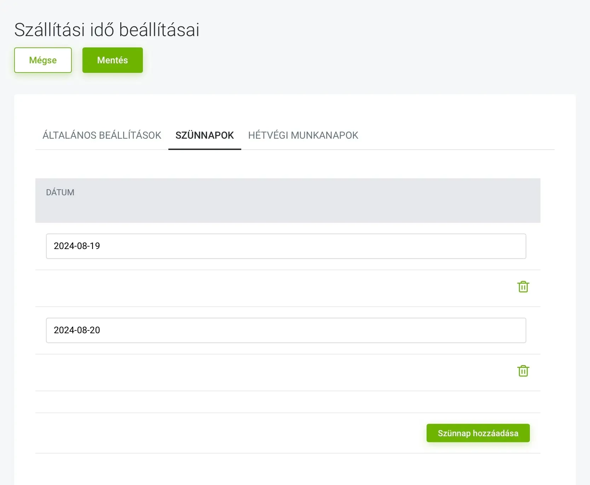Switch to Hétvégi munkanapok tab

(303, 135)
